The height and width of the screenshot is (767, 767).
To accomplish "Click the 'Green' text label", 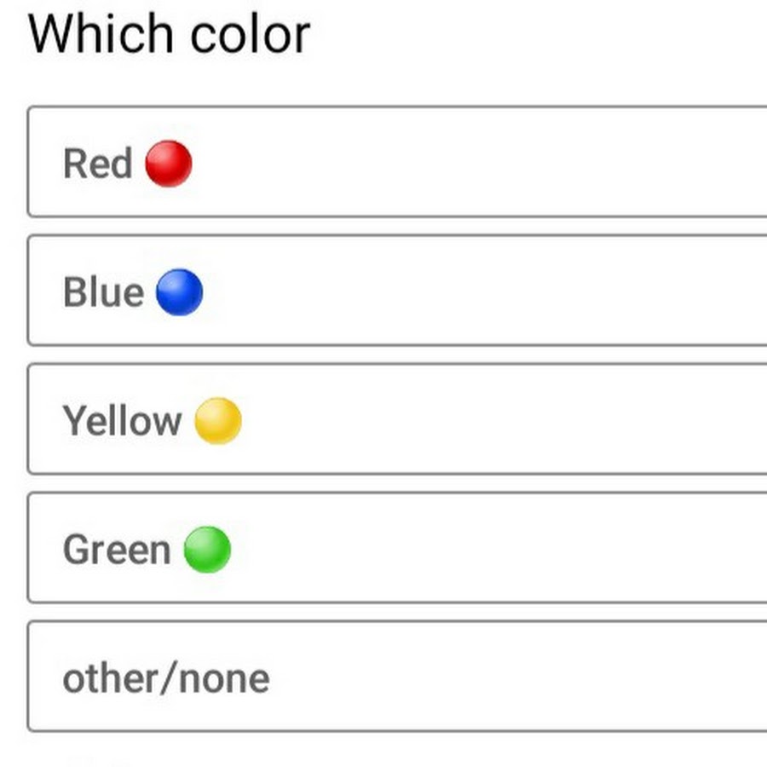I will (x=117, y=550).
